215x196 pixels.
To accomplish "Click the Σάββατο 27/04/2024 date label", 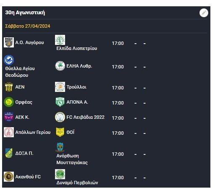I will coord(28,26).
